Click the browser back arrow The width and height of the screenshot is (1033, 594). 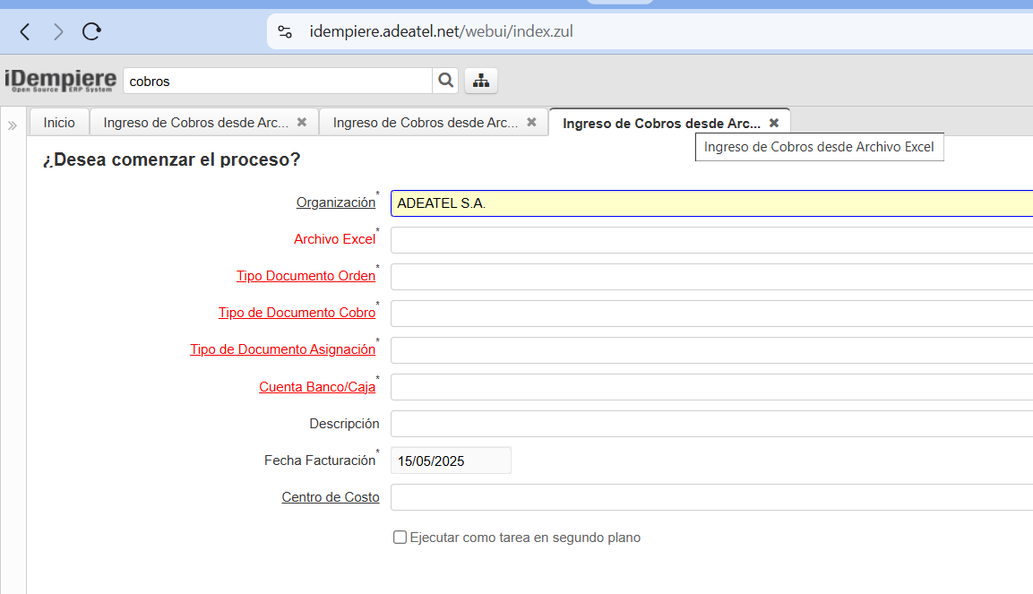25,32
